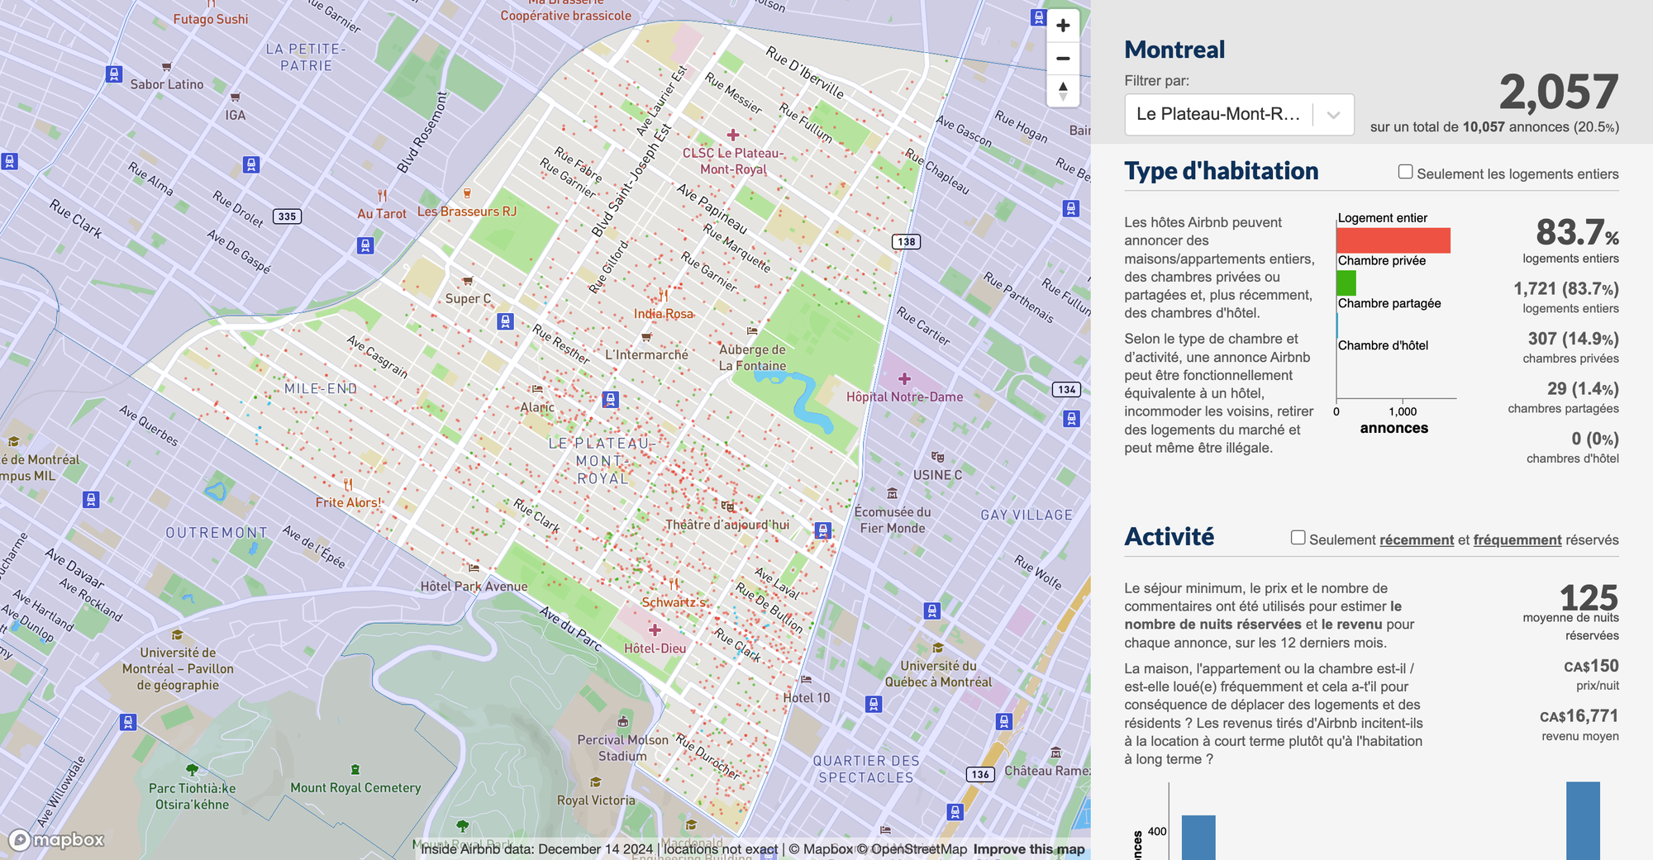Open the 'Improve this map' link
1653x860 pixels.
[x=1027, y=848]
